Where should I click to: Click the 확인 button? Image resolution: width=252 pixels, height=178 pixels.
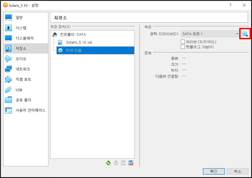coord(214,171)
